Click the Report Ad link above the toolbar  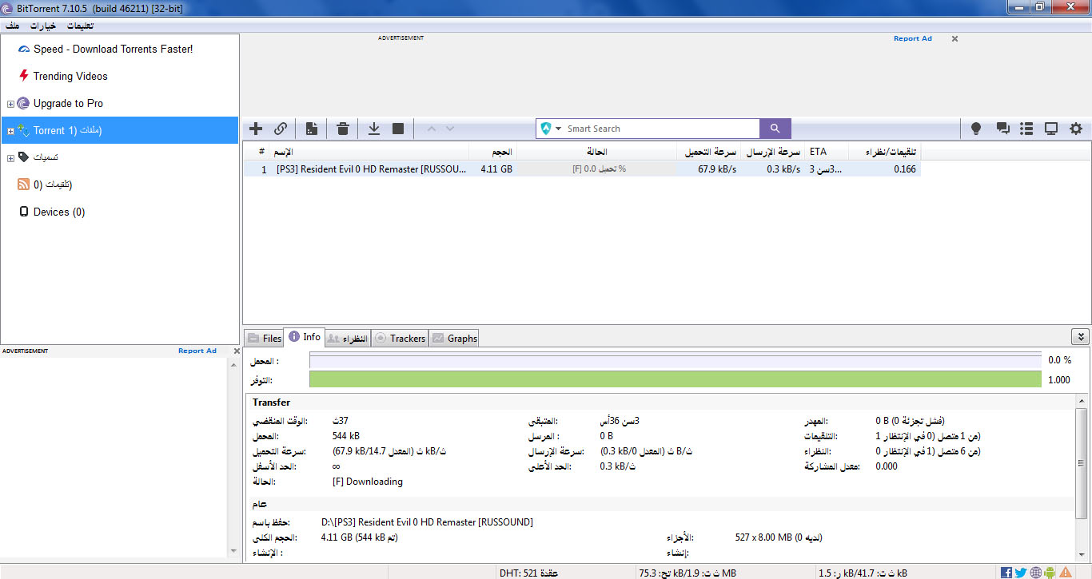pos(912,38)
